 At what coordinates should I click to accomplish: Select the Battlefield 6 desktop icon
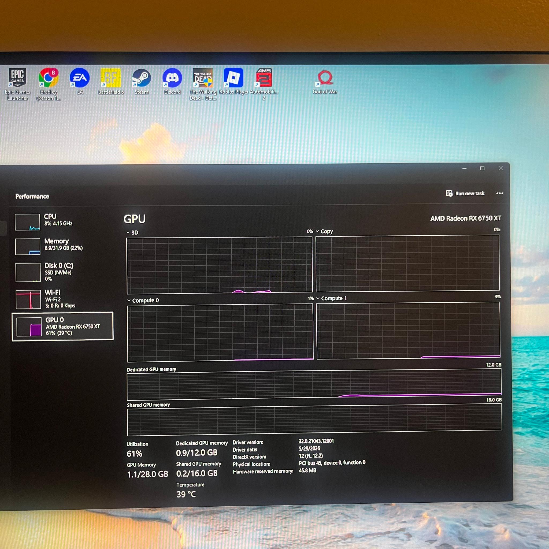pyautogui.click(x=111, y=81)
